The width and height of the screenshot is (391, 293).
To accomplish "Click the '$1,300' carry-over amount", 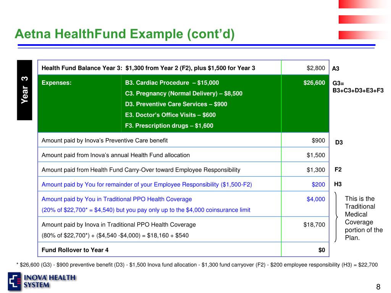I will click(x=316, y=170).
